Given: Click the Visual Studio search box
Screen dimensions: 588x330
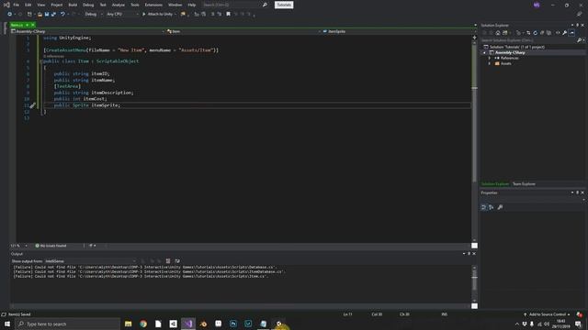Looking at the screenshot, I should (x=235, y=5).
